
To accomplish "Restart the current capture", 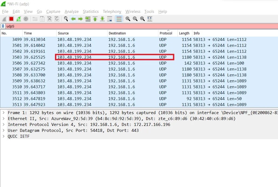I will 19,19.
